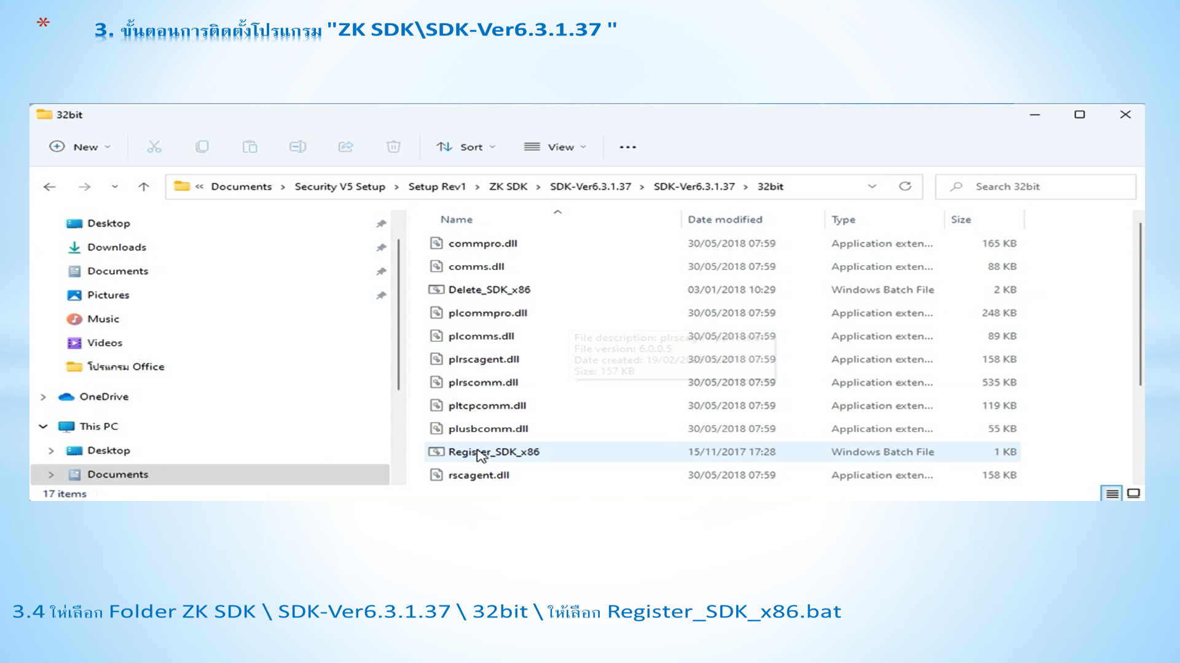The width and height of the screenshot is (1180, 663).
Task: Select the pltcpcomm.dll file
Action: click(487, 406)
